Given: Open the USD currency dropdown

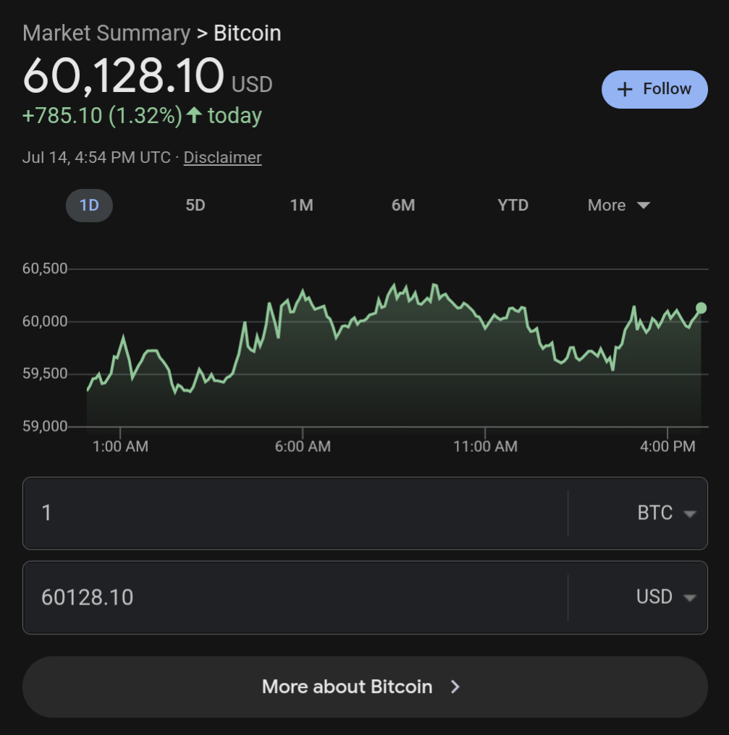Looking at the screenshot, I should pos(666,597).
